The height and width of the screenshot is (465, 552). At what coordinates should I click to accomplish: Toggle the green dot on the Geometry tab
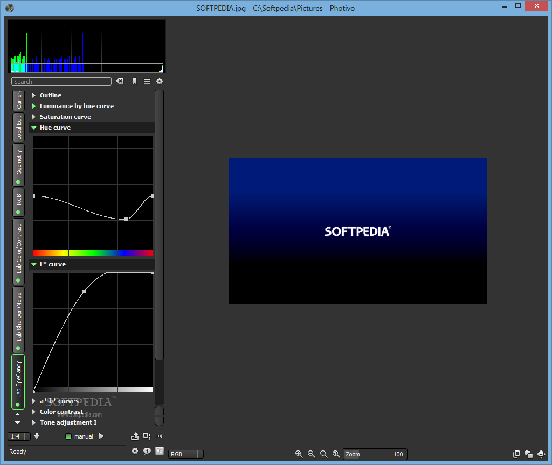coord(18,182)
